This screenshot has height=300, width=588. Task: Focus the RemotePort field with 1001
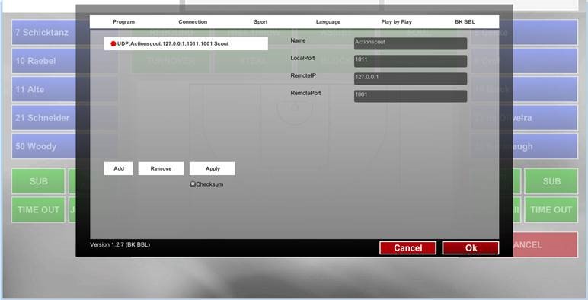tap(411, 96)
